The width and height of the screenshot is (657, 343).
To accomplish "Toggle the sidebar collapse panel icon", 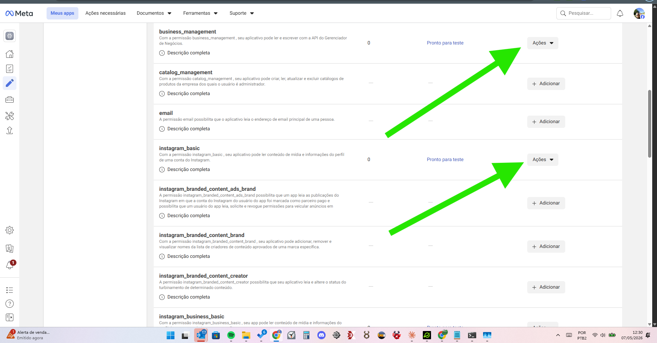I will click(x=10, y=317).
